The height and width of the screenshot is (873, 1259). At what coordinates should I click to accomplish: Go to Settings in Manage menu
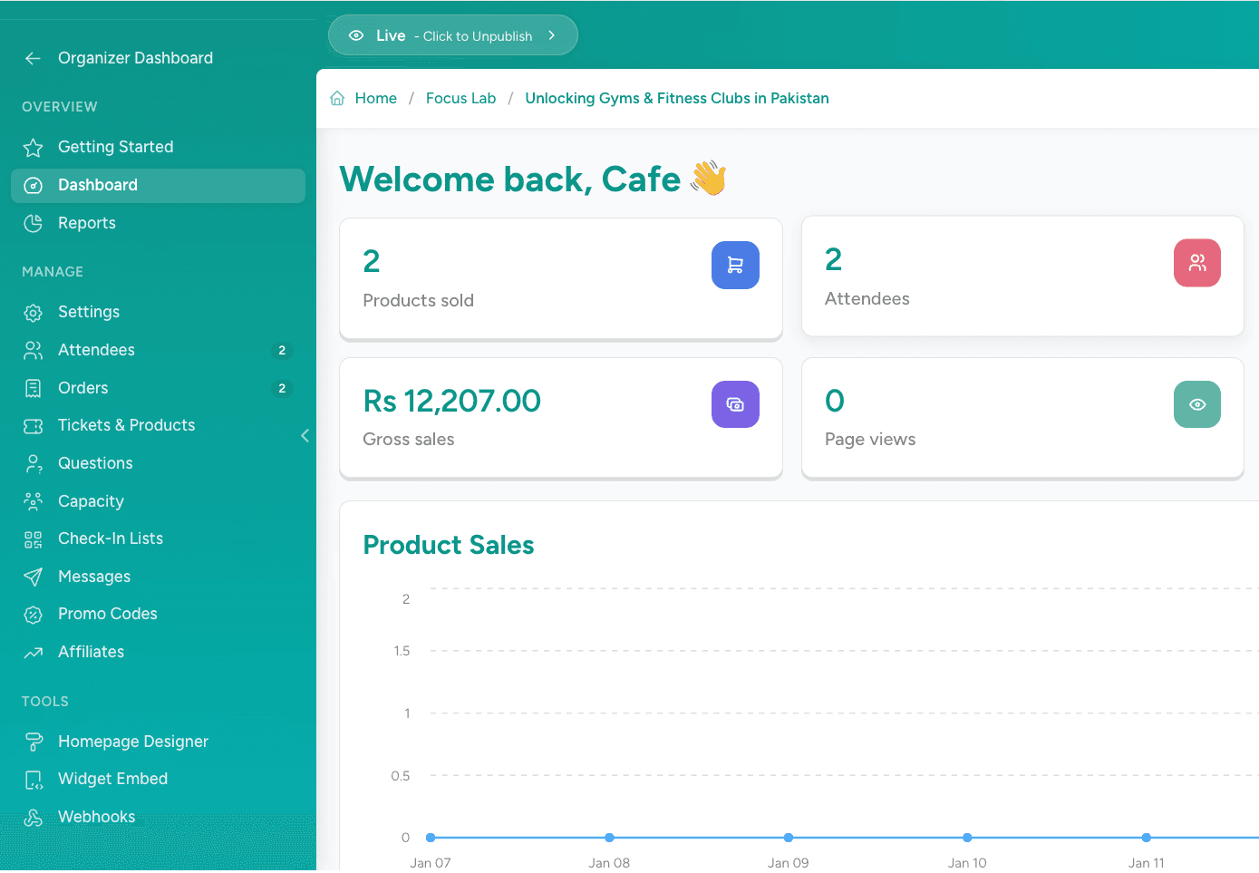pyautogui.click(x=158, y=312)
